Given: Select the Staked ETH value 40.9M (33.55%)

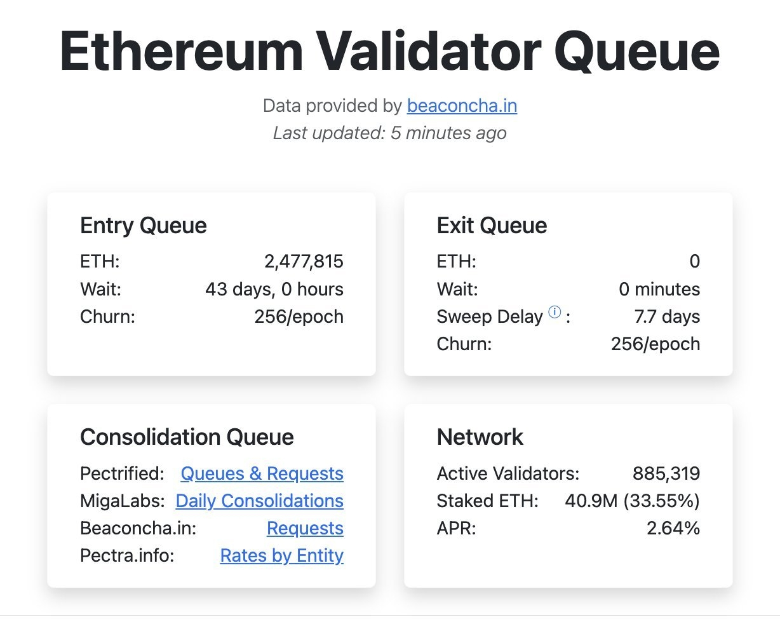Looking at the screenshot, I should (633, 501).
